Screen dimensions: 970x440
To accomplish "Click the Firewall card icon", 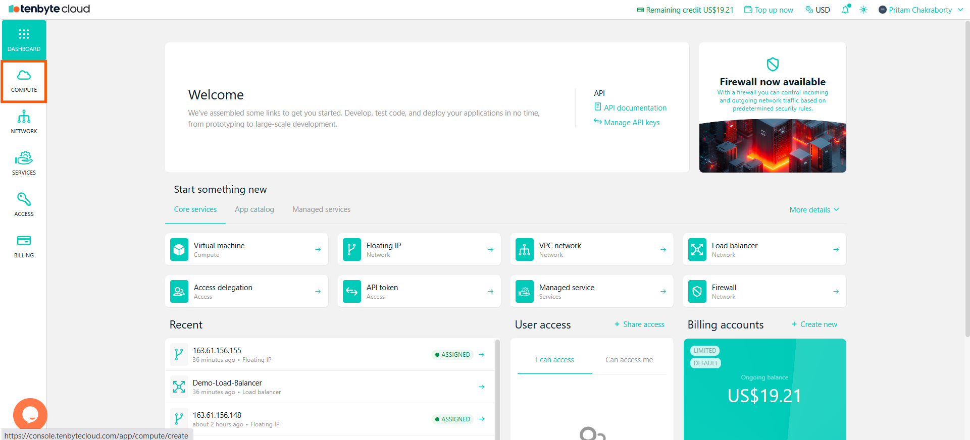I will coord(697,291).
